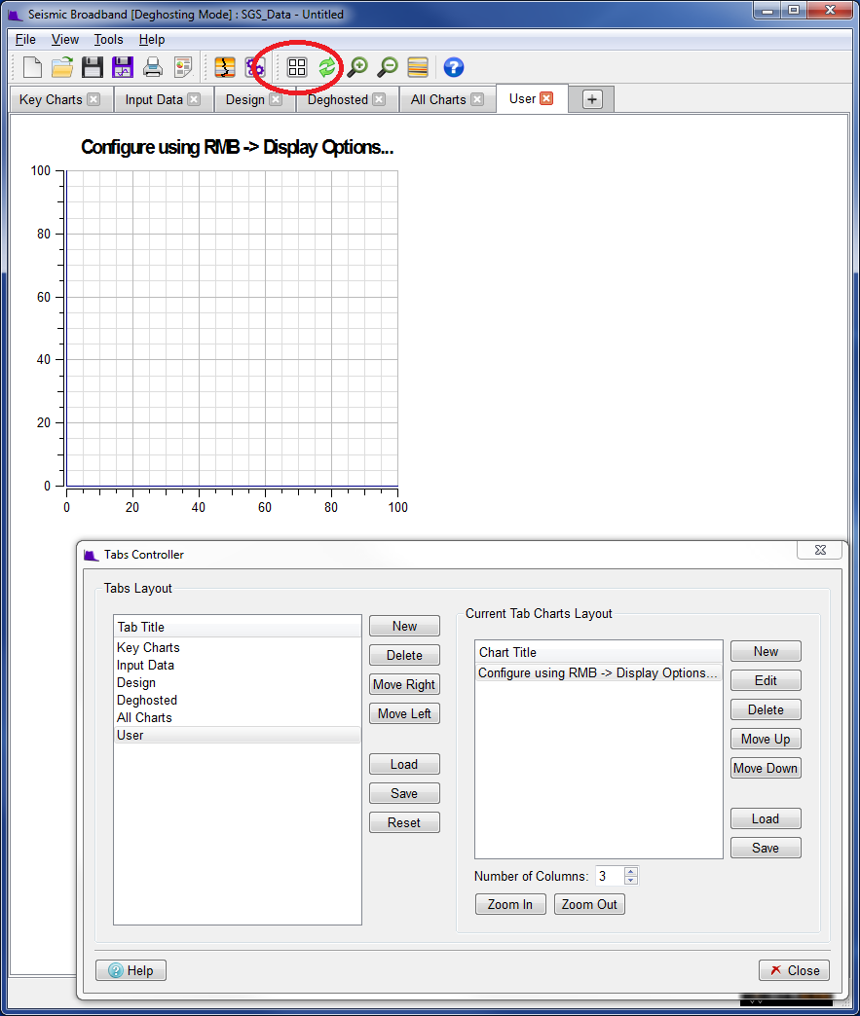
Task: Click New button in Tabs Layout
Action: (x=405, y=626)
